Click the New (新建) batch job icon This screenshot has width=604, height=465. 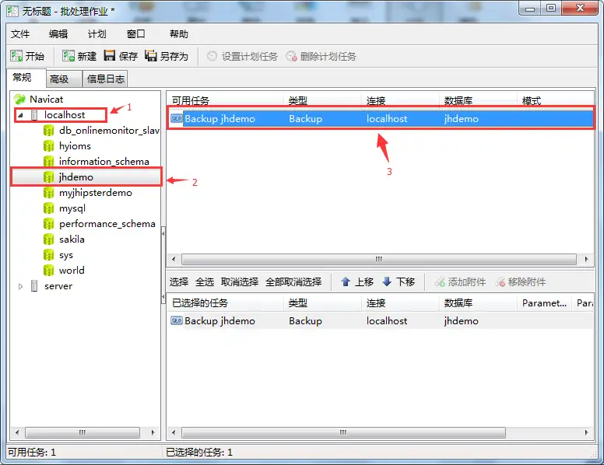pyautogui.click(x=68, y=56)
